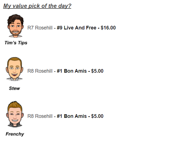Open Frenchy's spiky-haired avatar
The width and height of the screenshot is (169, 142).
click(x=15, y=114)
